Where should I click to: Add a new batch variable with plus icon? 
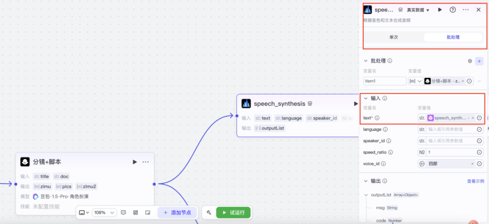click(x=479, y=61)
